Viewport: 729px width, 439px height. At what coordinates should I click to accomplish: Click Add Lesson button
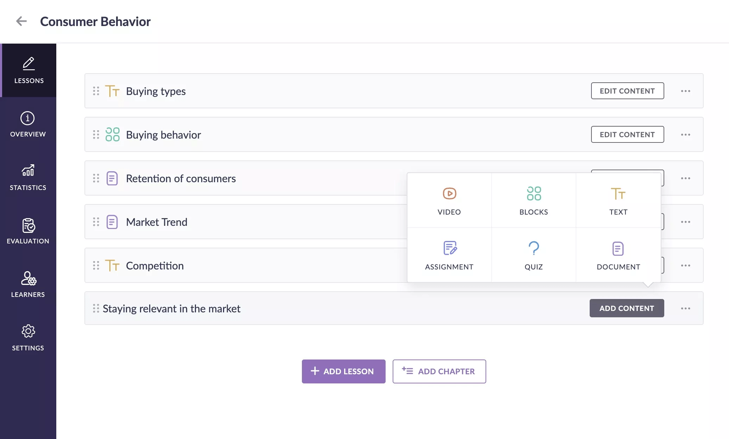[x=344, y=371]
